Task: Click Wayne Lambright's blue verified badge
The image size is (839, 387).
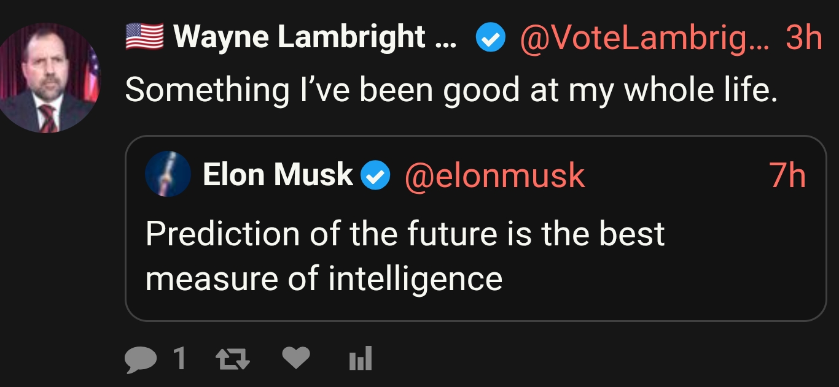Action: [490, 39]
